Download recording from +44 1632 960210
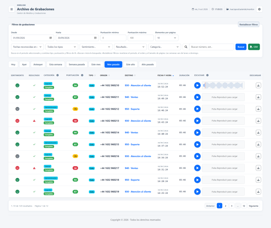The image size is (271, 228). click(x=258, y=85)
